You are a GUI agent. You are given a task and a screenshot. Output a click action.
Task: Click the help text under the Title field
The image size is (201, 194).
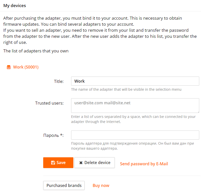126,89
